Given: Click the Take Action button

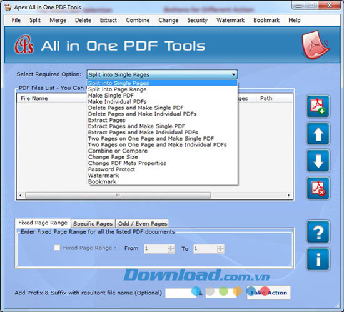Looking at the screenshot, I should pyautogui.click(x=268, y=293).
